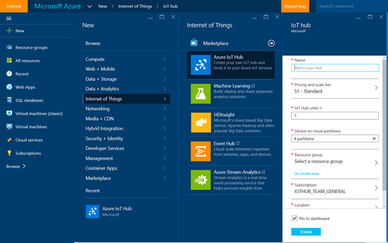Select Developer Services category
The width and height of the screenshot is (388, 243).
tap(126, 148)
